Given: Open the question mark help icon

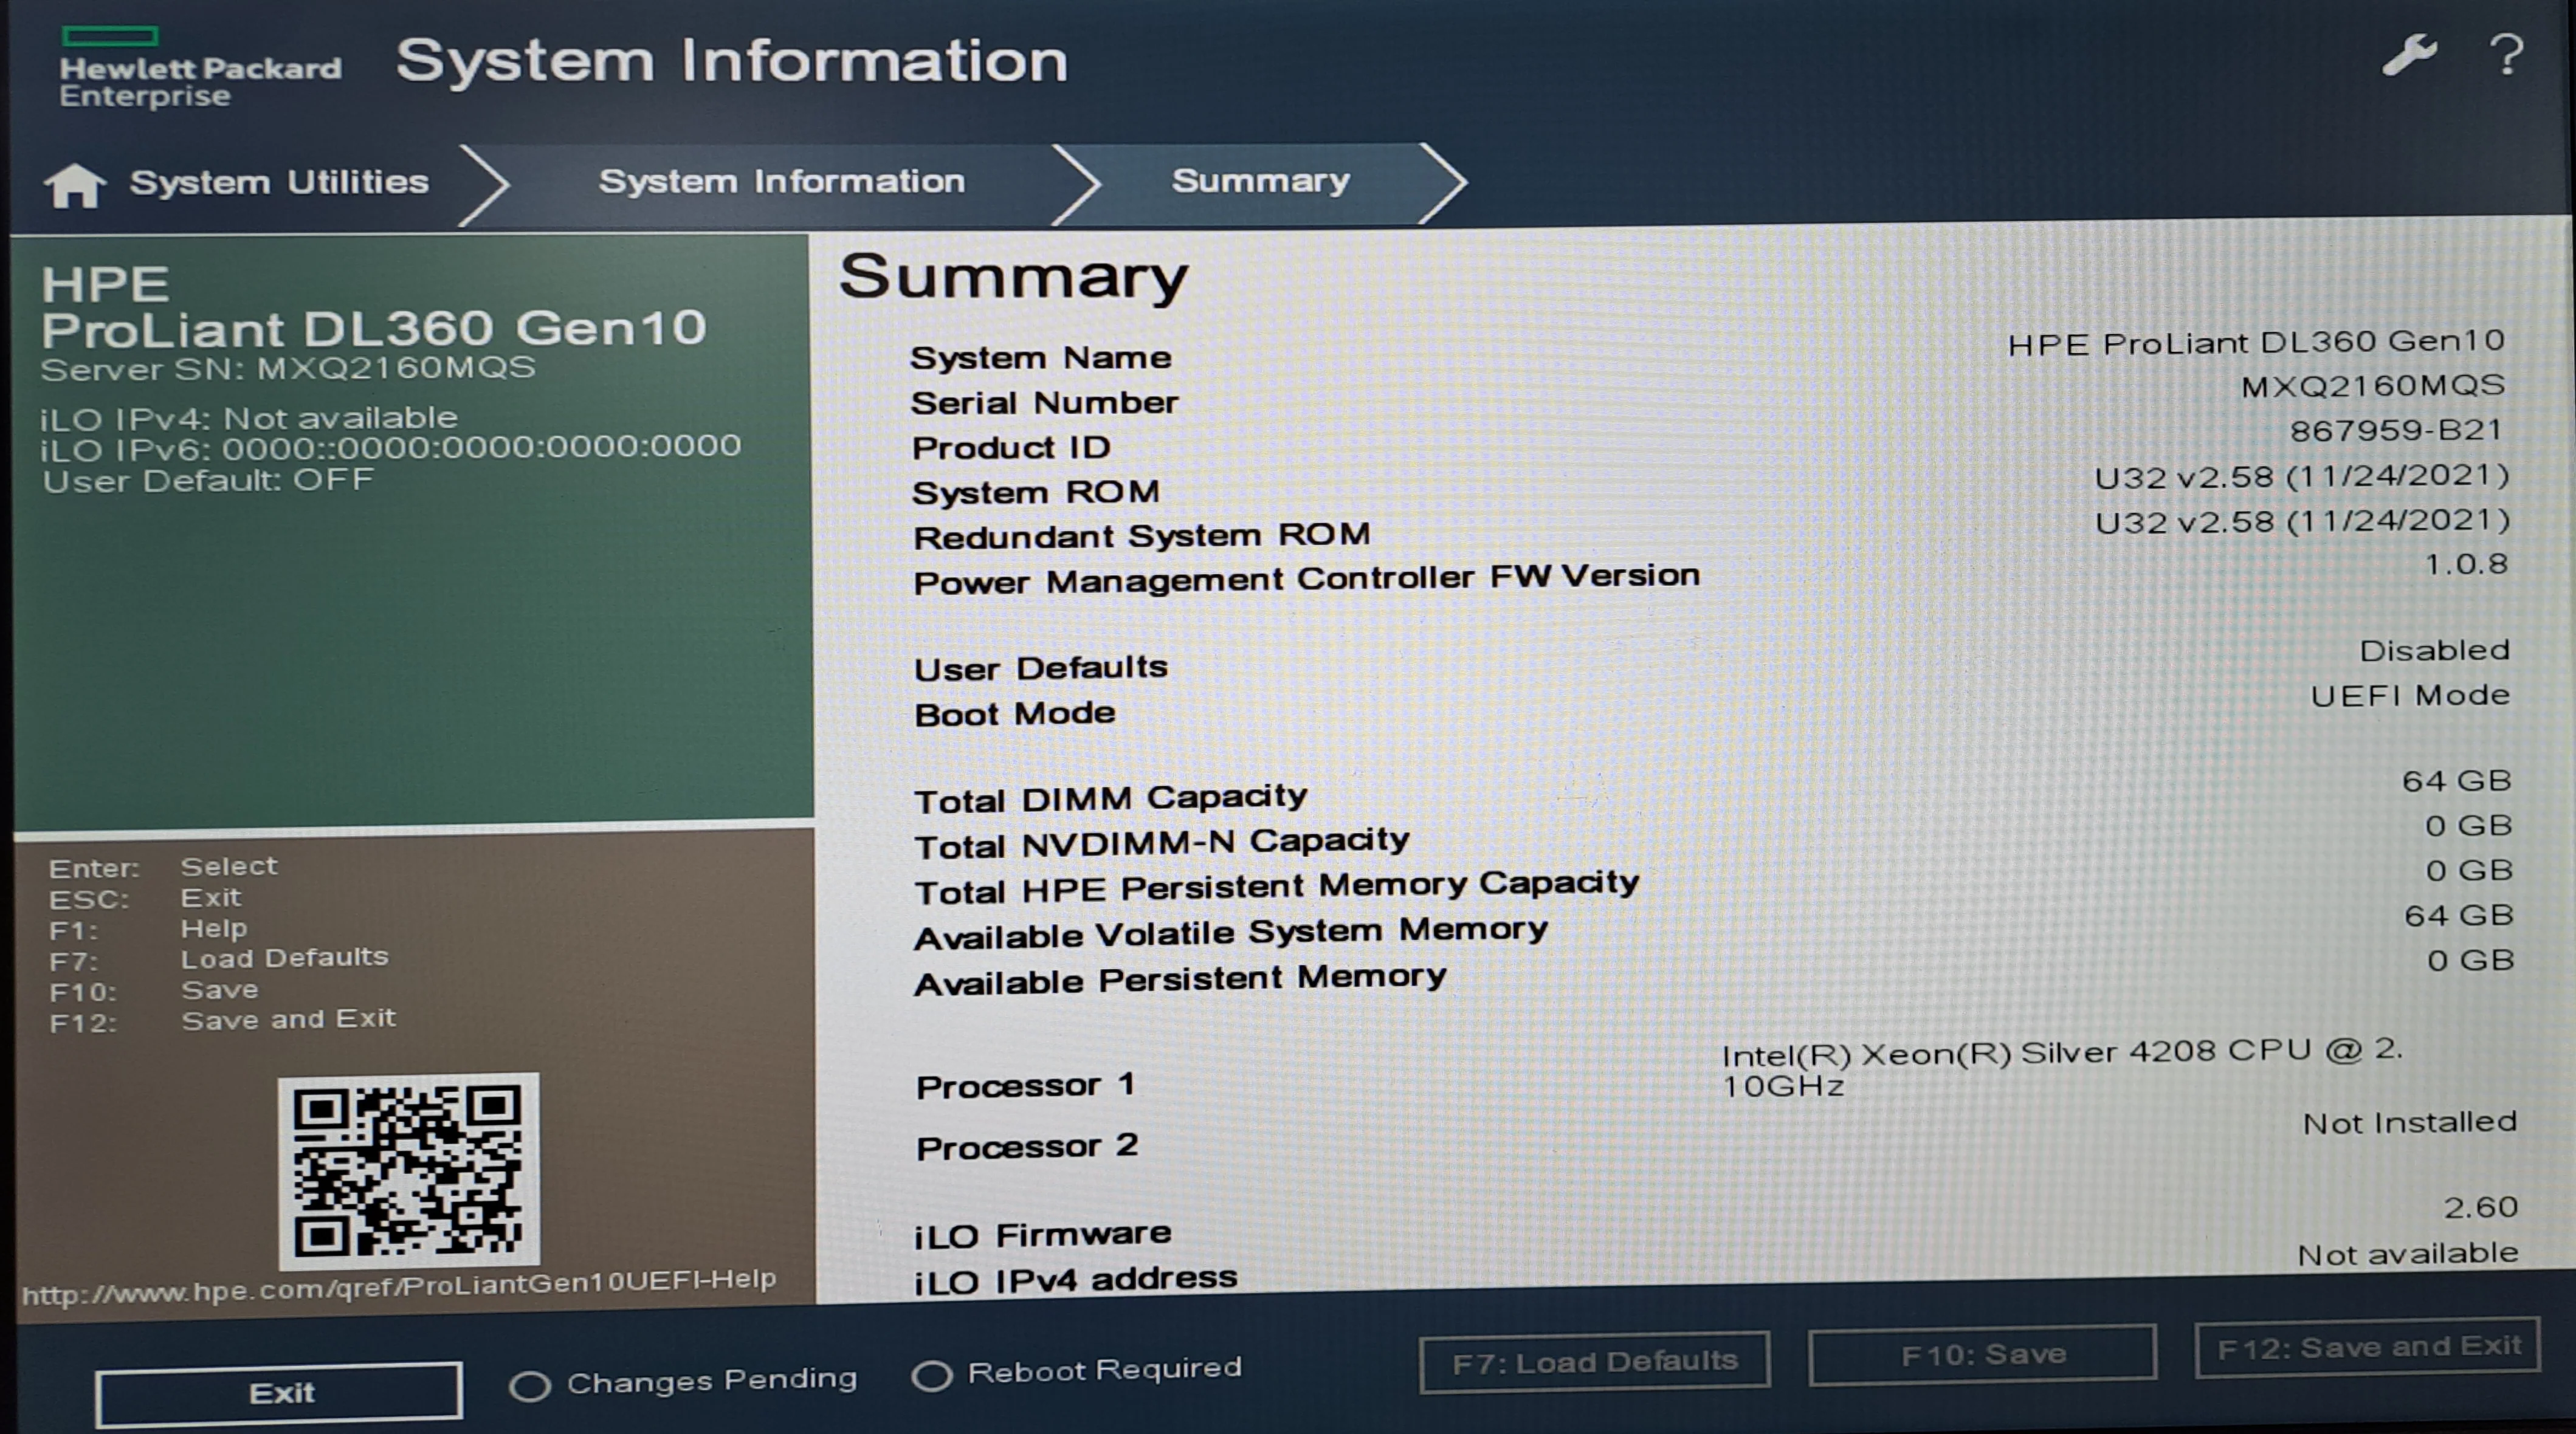Looking at the screenshot, I should [2507, 55].
